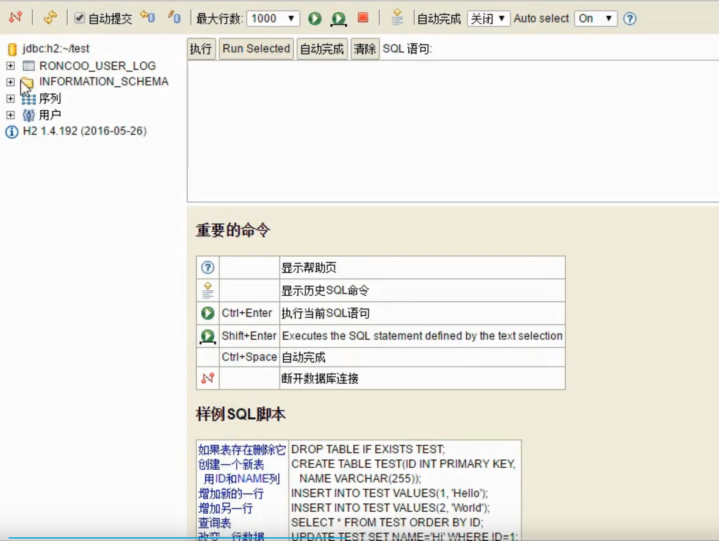Click the history icon in the 显示历史SQL命令 row
Screen dimensions: 719x541
point(208,290)
